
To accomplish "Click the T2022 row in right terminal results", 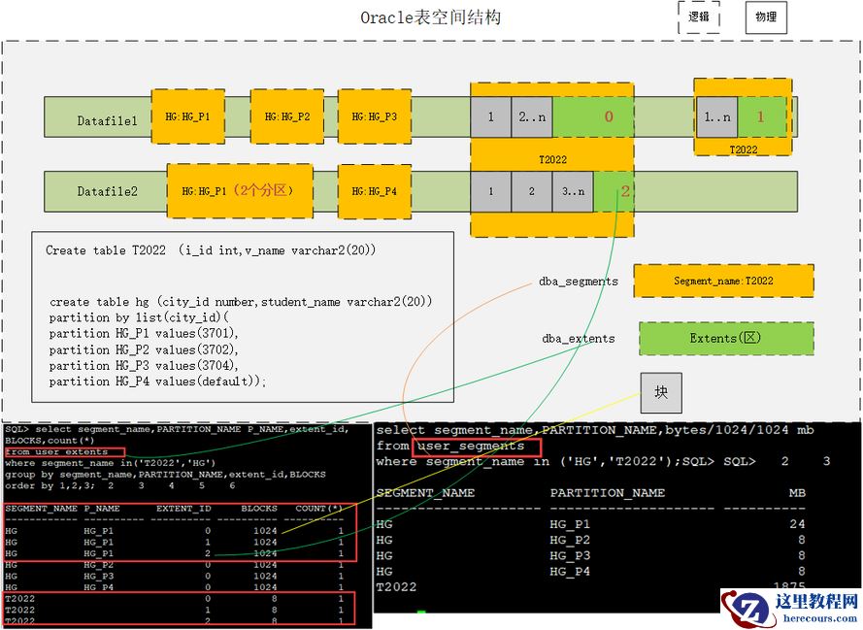I will (x=590, y=587).
